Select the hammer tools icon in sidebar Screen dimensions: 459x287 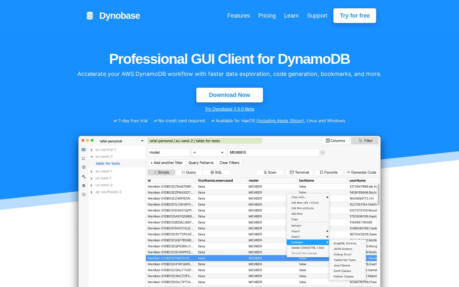pyautogui.click(x=84, y=176)
